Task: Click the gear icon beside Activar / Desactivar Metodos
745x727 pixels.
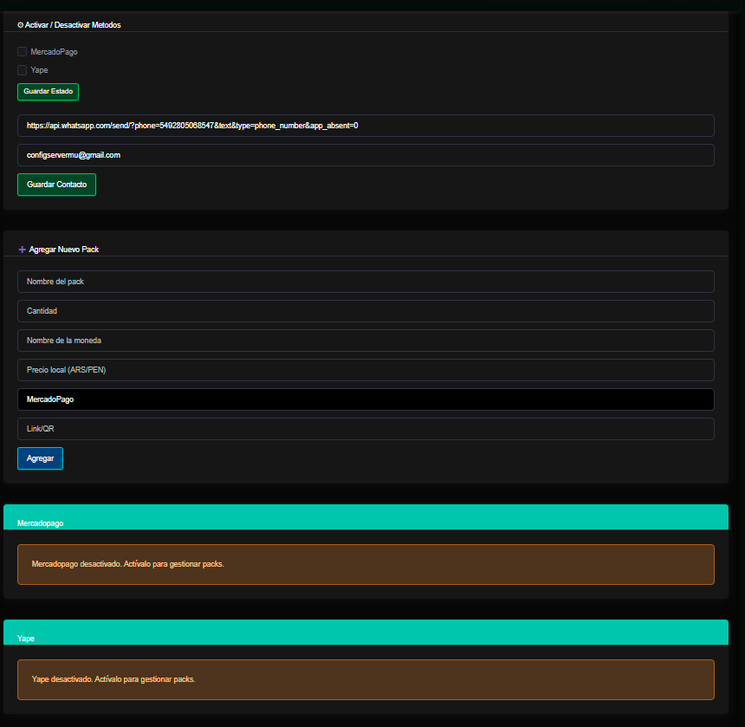Action: click(21, 25)
